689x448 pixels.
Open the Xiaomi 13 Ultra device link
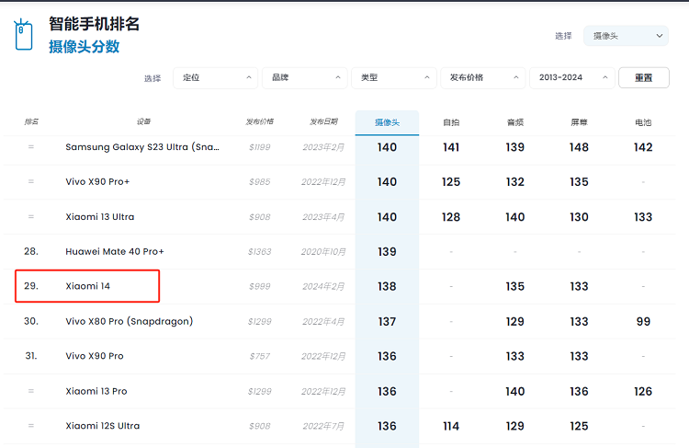click(x=100, y=217)
